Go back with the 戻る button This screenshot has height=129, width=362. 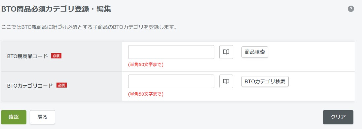click(x=42, y=117)
